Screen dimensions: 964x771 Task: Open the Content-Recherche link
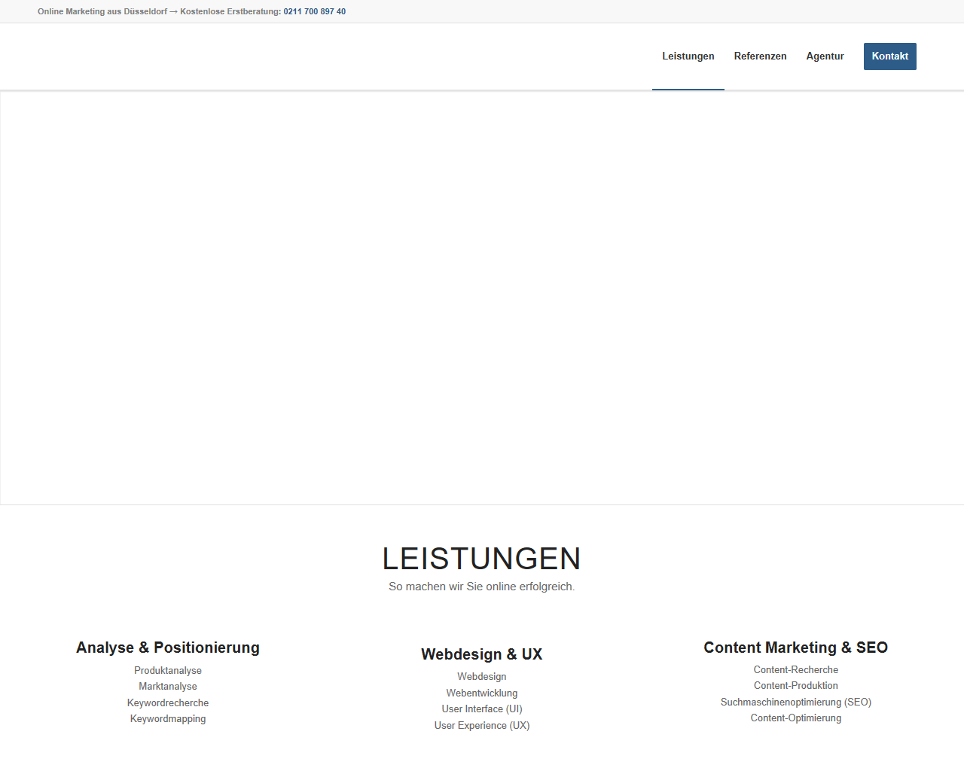(x=795, y=669)
